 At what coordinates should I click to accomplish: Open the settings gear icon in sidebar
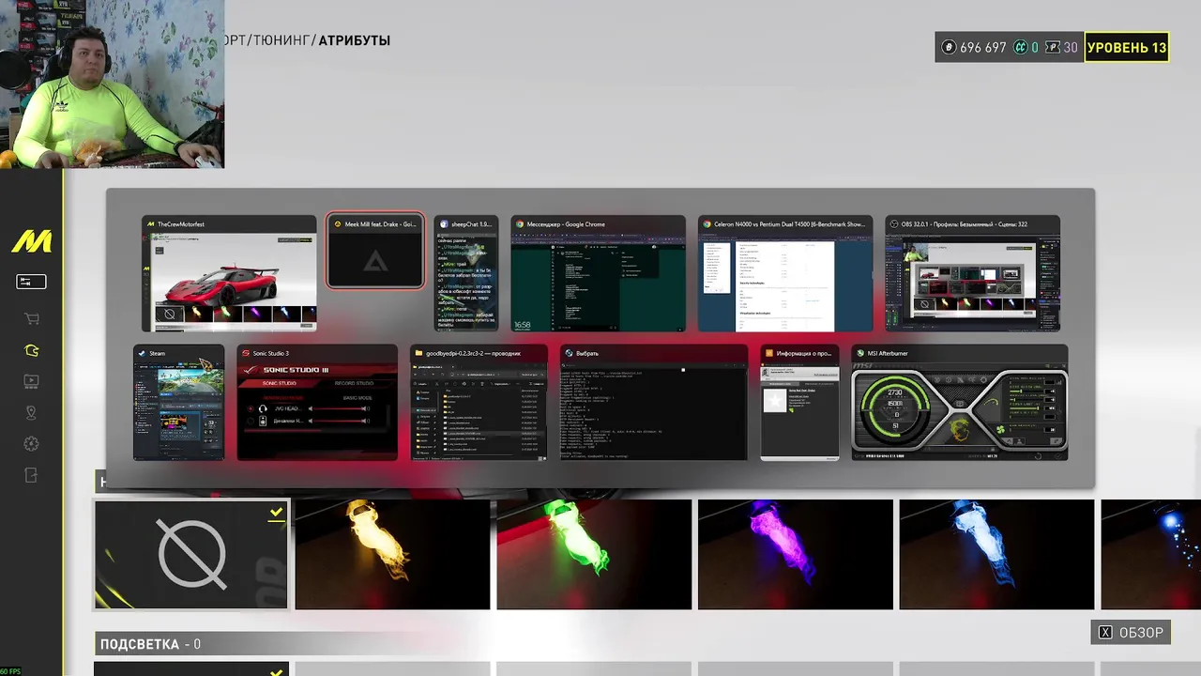coord(31,444)
